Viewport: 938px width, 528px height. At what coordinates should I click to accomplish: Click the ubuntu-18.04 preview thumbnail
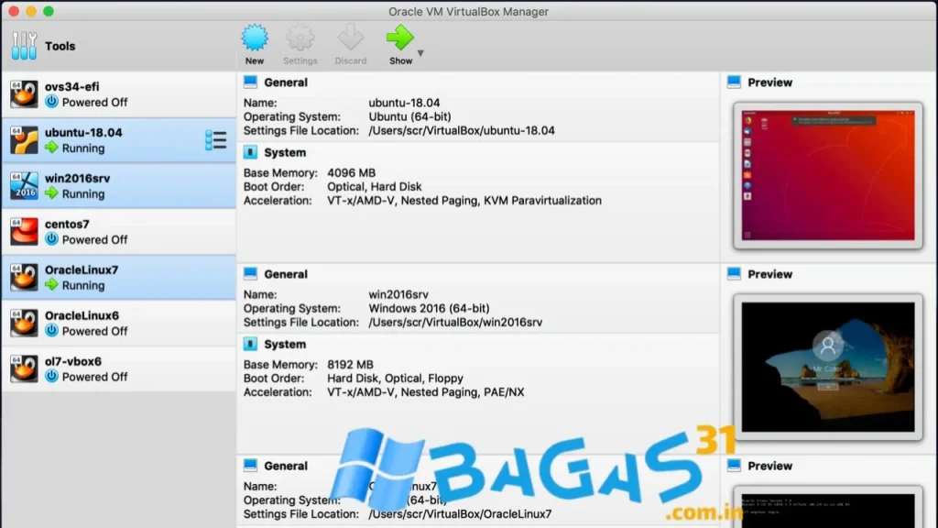point(827,175)
